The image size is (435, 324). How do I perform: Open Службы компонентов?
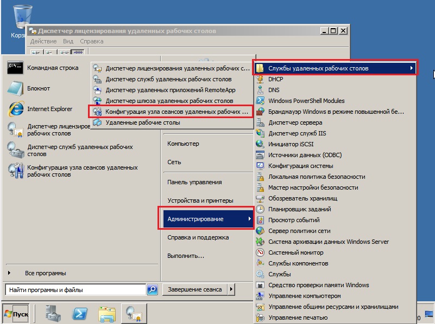336,263
